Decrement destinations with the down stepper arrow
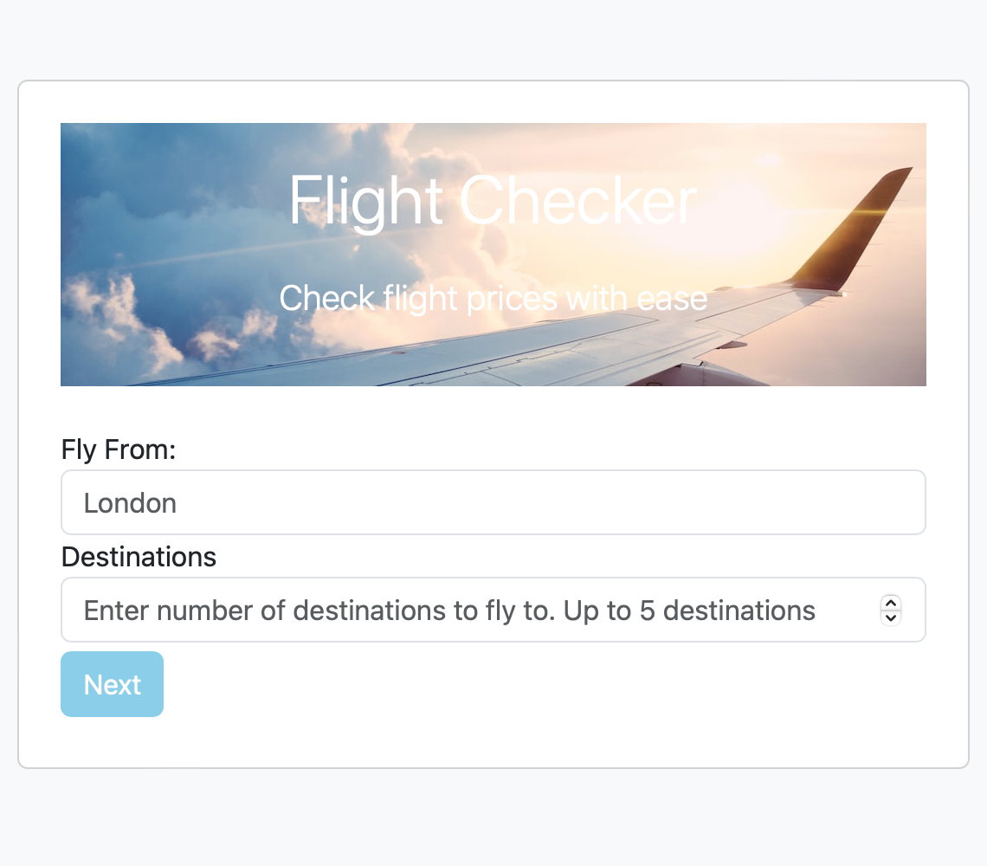The width and height of the screenshot is (987, 866). (890, 617)
